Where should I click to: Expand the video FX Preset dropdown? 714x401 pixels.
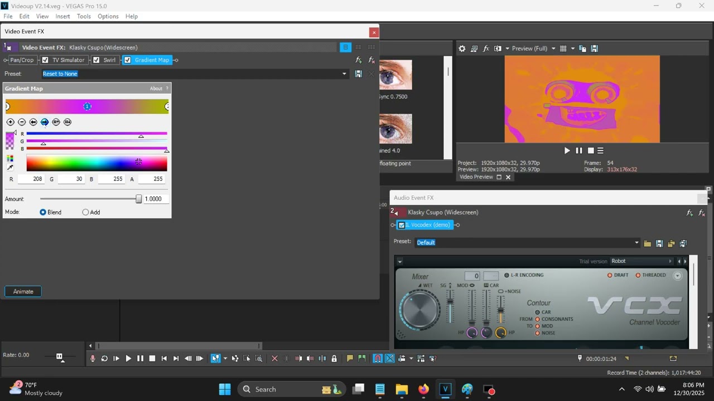344,74
